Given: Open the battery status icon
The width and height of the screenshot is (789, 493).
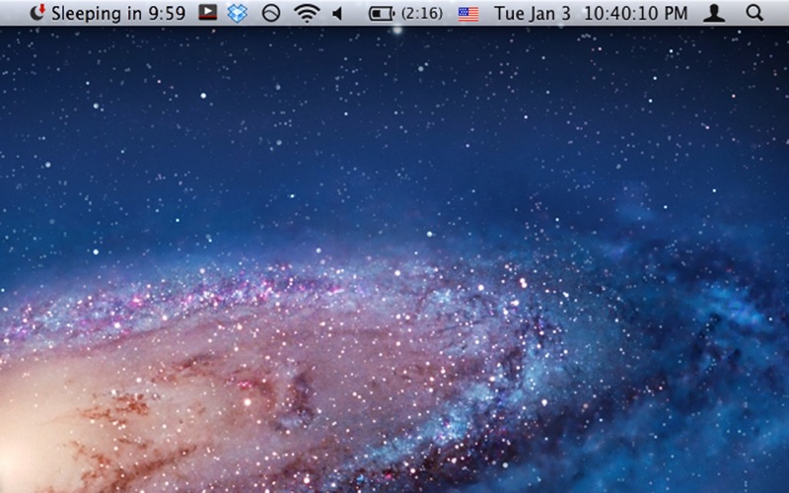Looking at the screenshot, I should coord(382,14).
